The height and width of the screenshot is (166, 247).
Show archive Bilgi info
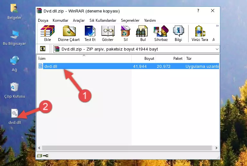point(178,33)
